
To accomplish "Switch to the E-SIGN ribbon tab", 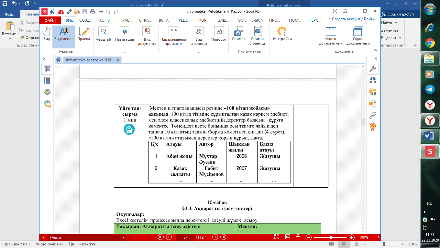I will 258,20.
